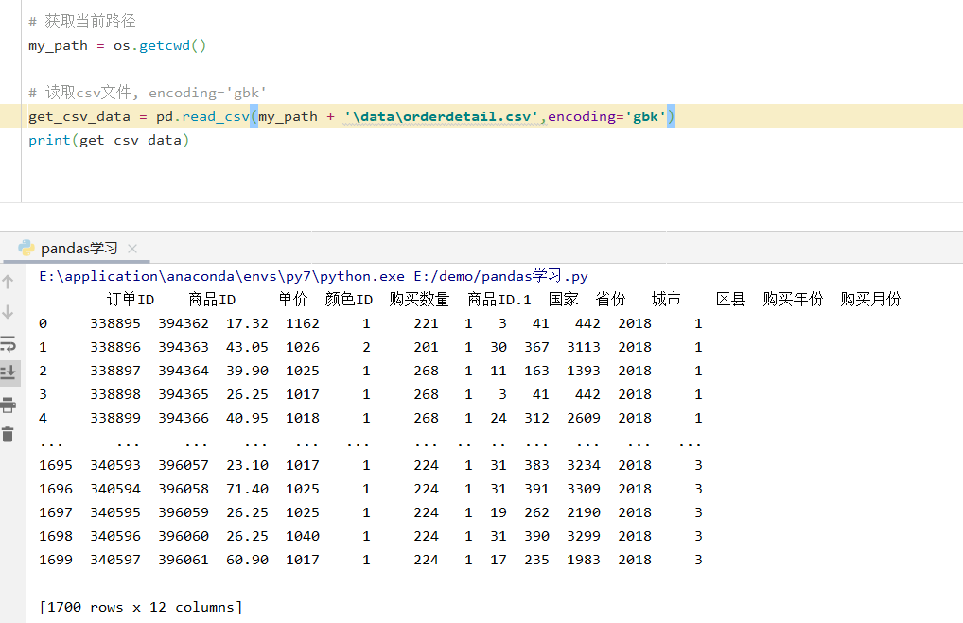Click the # 获取当前路径 comment line
This screenshot has height=623, width=963.
click(81, 22)
